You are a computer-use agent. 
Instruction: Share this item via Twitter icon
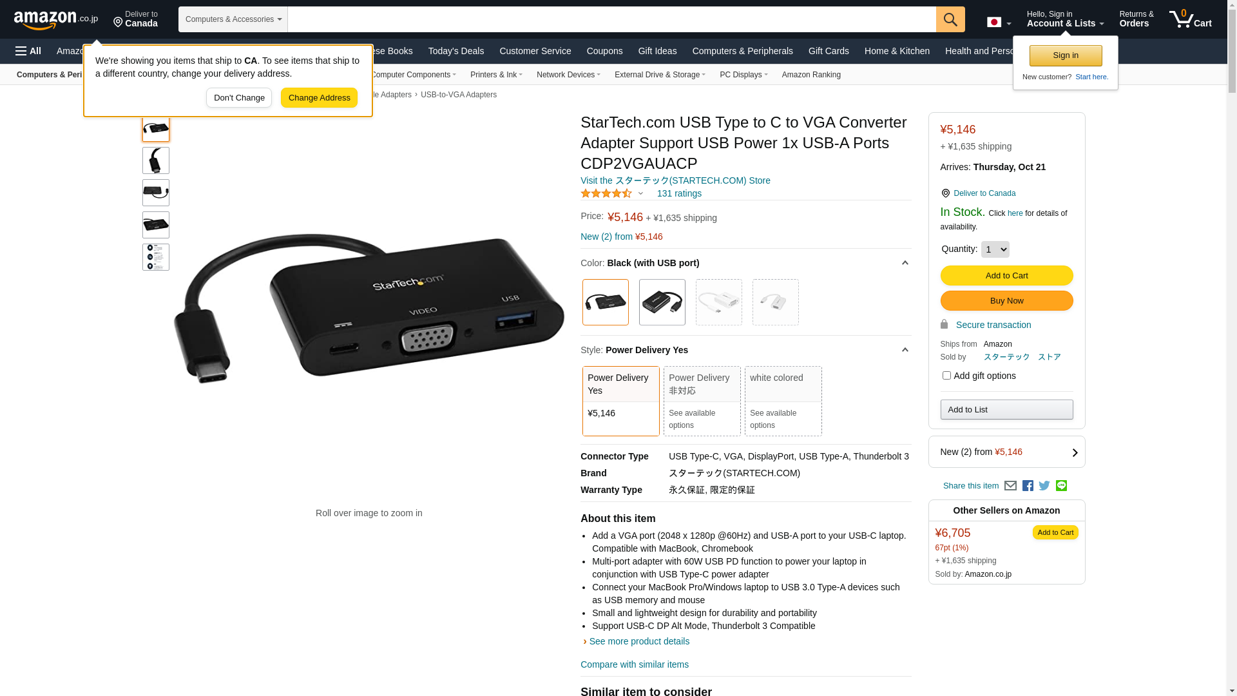[1044, 486]
